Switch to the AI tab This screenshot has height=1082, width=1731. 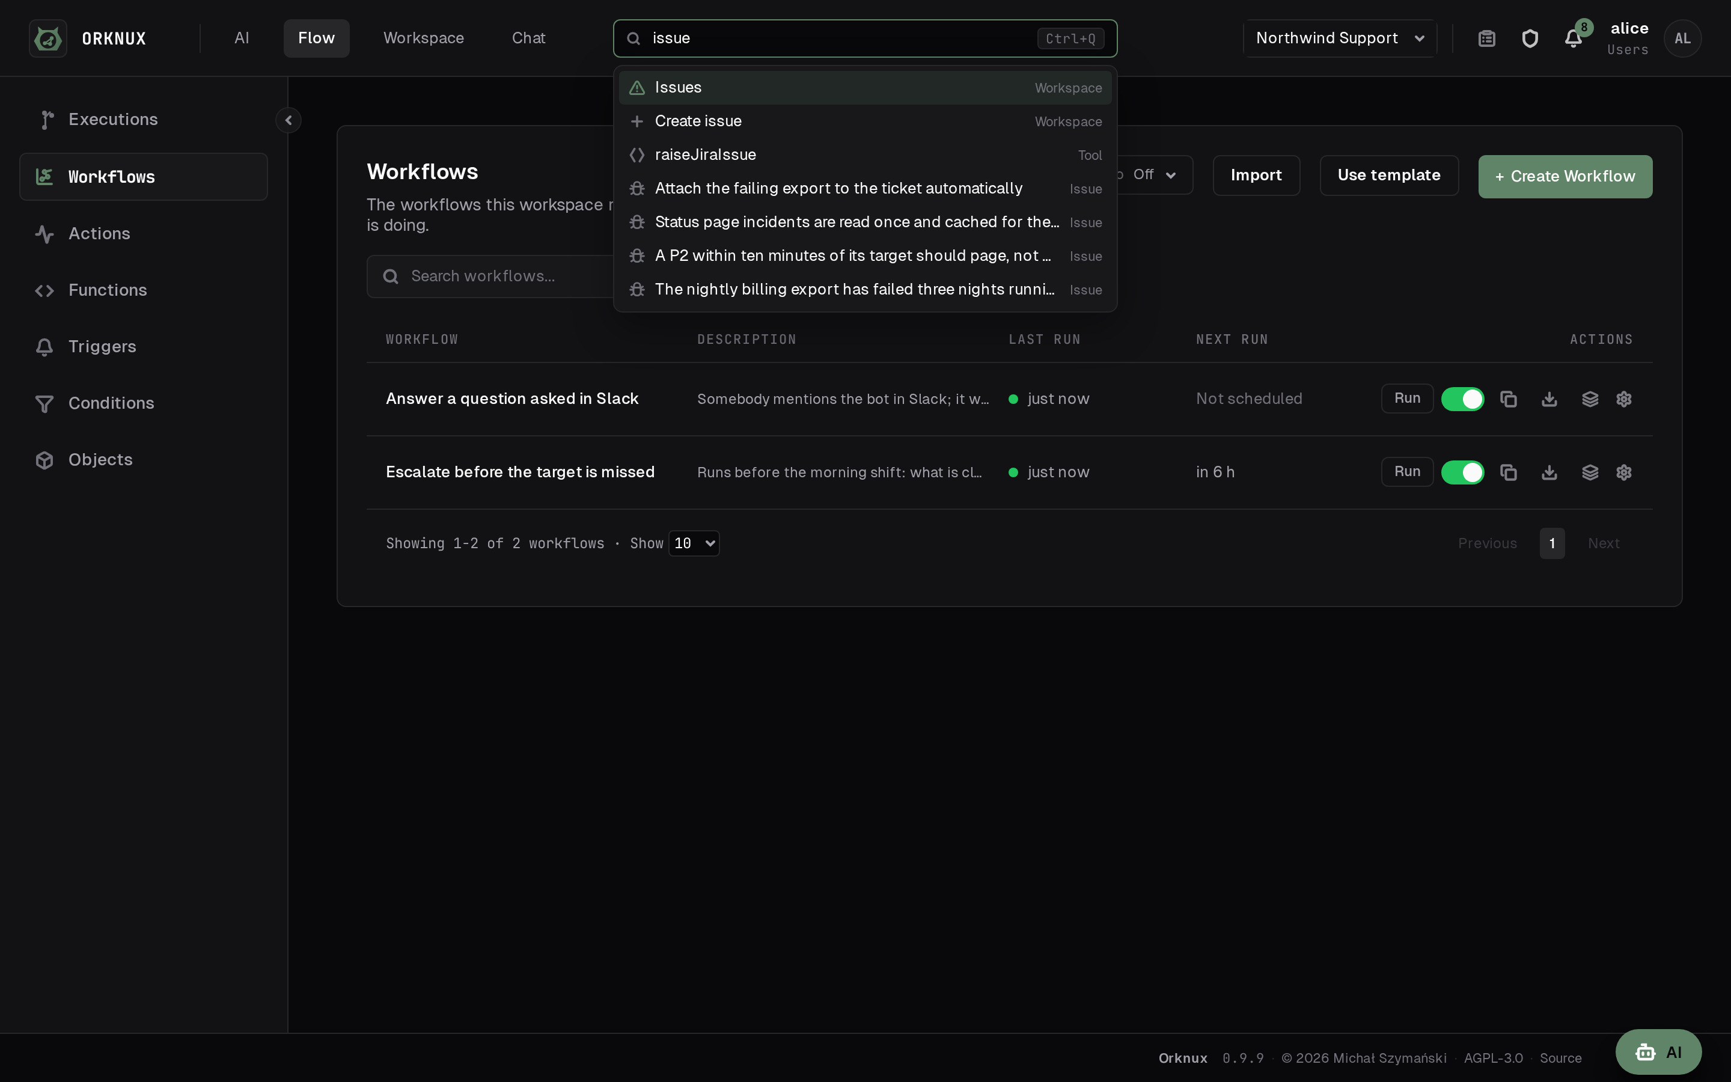(242, 38)
